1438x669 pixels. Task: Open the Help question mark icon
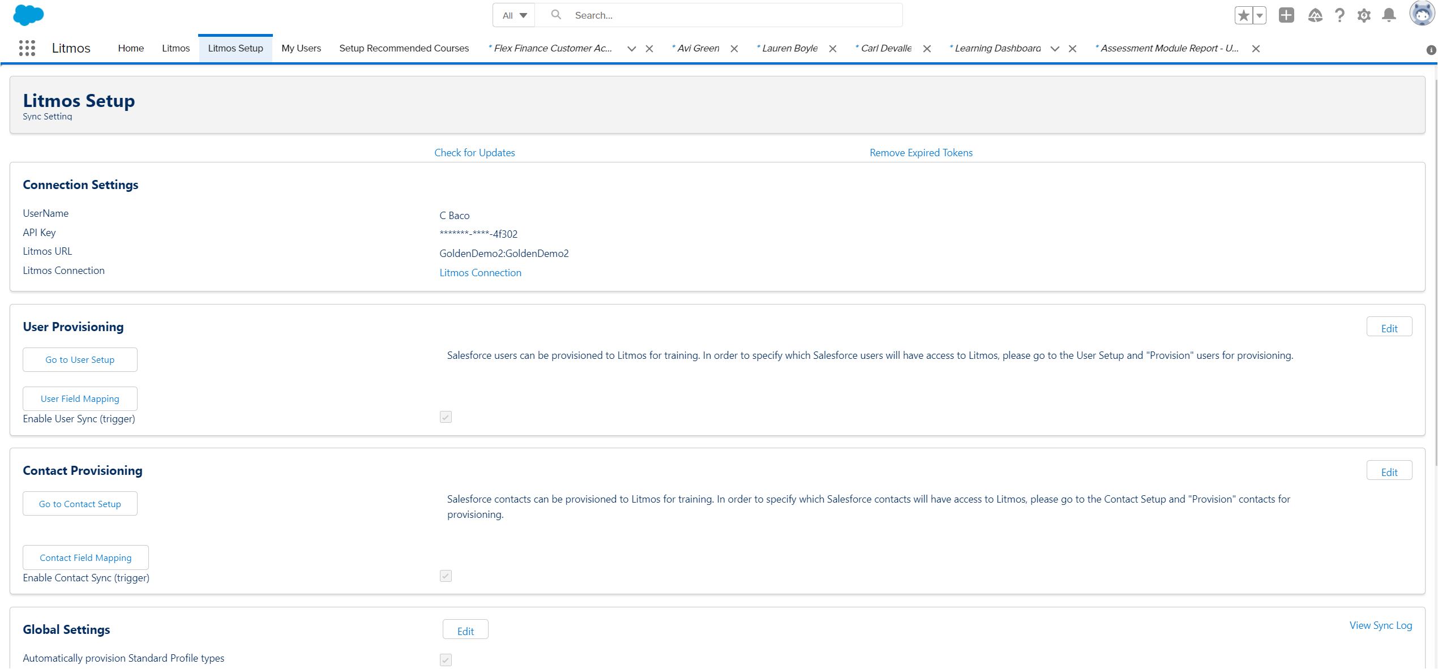point(1339,15)
